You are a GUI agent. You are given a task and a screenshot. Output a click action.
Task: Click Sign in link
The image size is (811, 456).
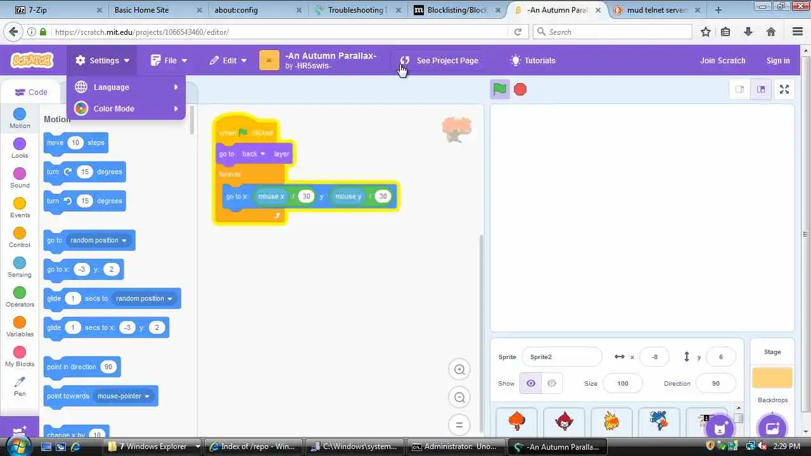pos(778,60)
